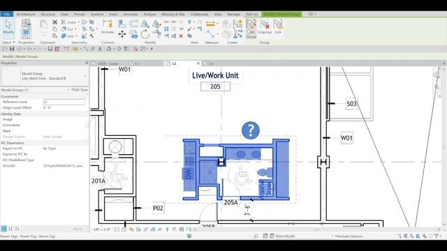Click Activate controls icon
447x251 pixels.
pyautogui.click(x=108, y=26)
